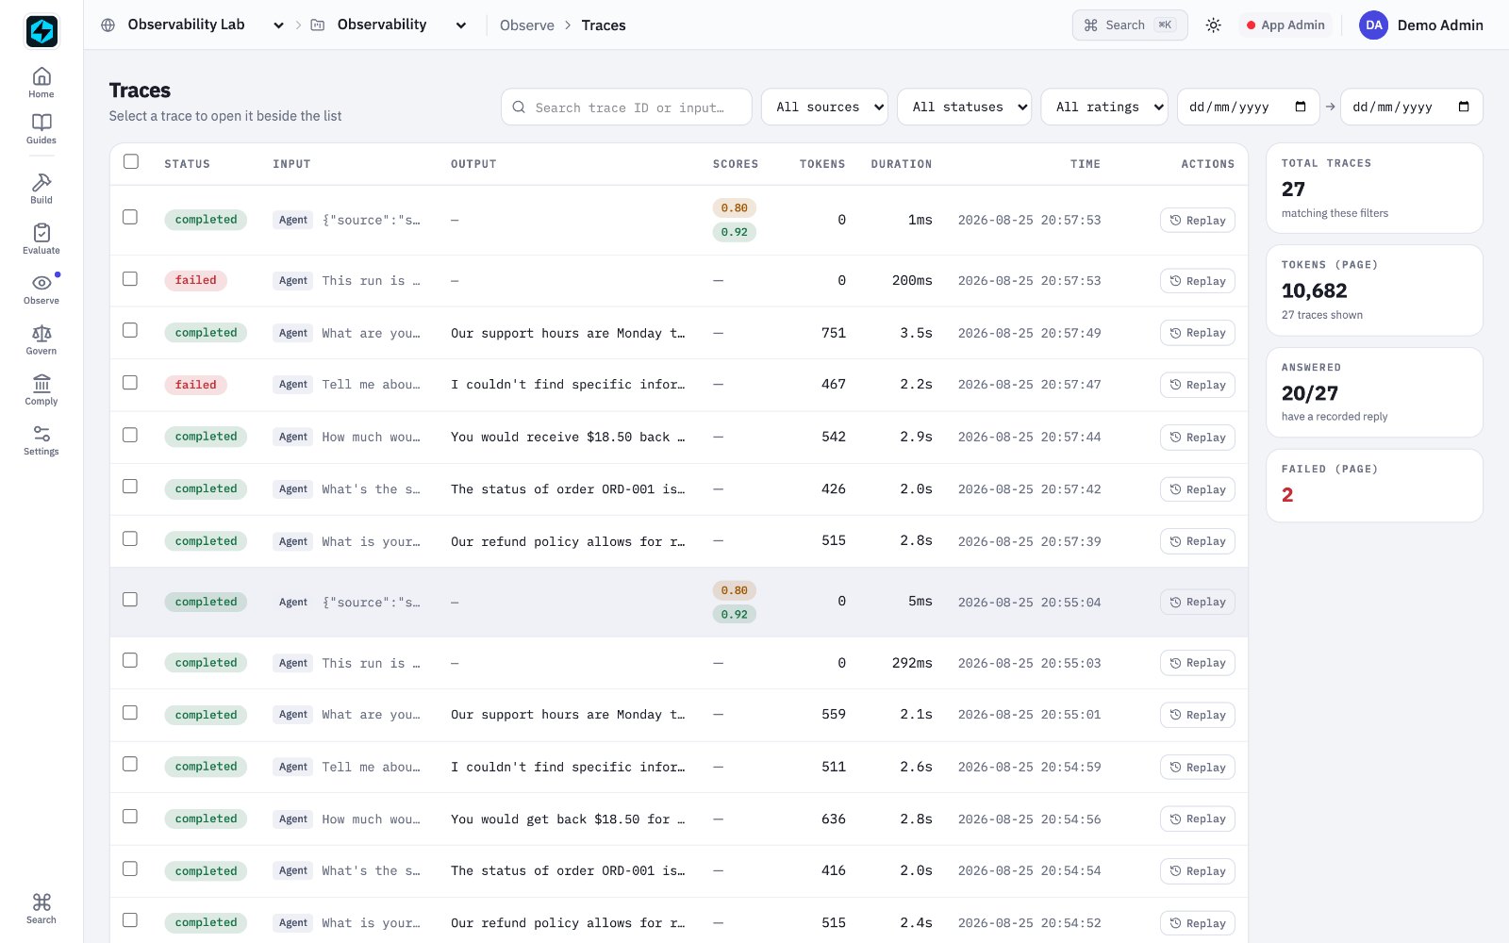Expand the Observability project selector
This screenshot has height=943, width=1509.
click(x=401, y=25)
